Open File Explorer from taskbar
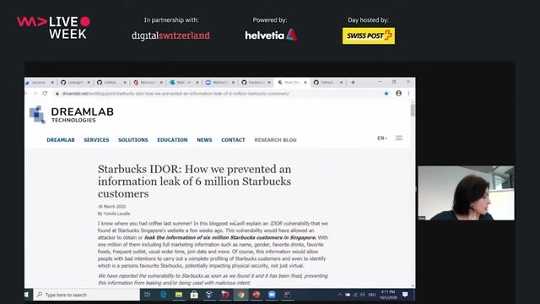The image size is (540, 304). coord(178,295)
